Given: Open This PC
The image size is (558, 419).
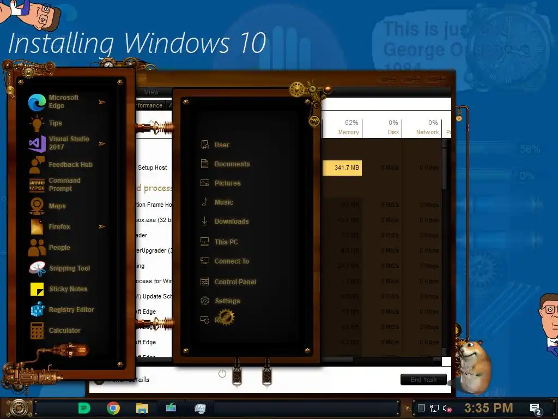Looking at the screenshot, I should coord(219,242).
